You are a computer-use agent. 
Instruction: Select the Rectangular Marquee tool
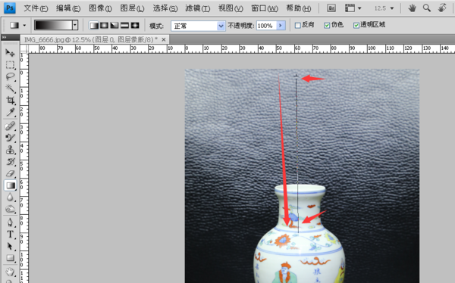pos(10,64)
